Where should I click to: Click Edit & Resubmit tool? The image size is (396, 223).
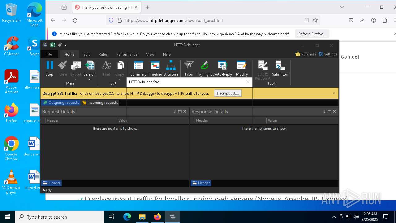point(263,70)
